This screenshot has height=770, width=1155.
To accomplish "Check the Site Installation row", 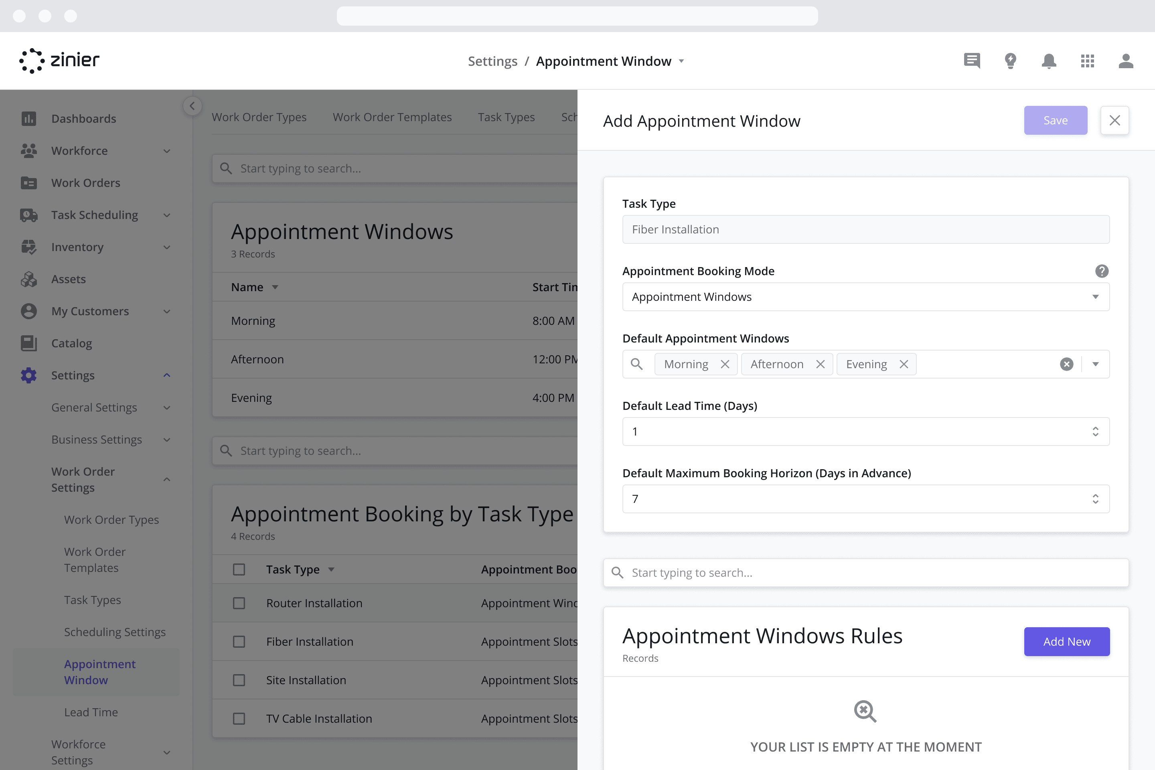I will [239, 680].
